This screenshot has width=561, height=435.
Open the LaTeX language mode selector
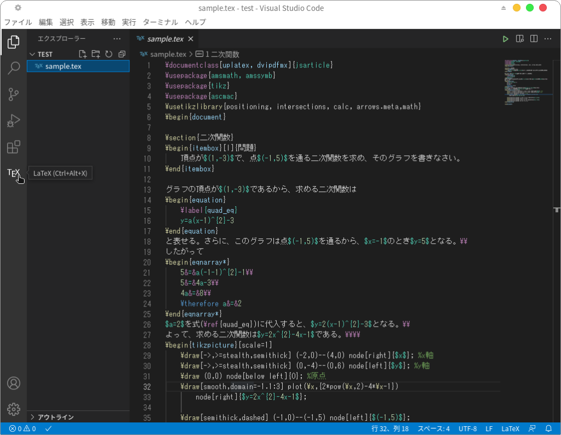click(510, 428)
